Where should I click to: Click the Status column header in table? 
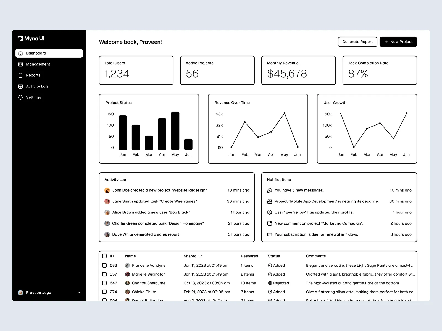[274, 256]
